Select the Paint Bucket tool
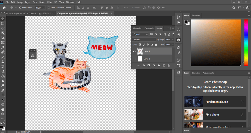251x133 pixels. [3, 76]
